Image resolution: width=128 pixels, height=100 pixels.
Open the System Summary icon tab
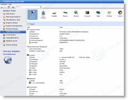click(x=33, y=15)
